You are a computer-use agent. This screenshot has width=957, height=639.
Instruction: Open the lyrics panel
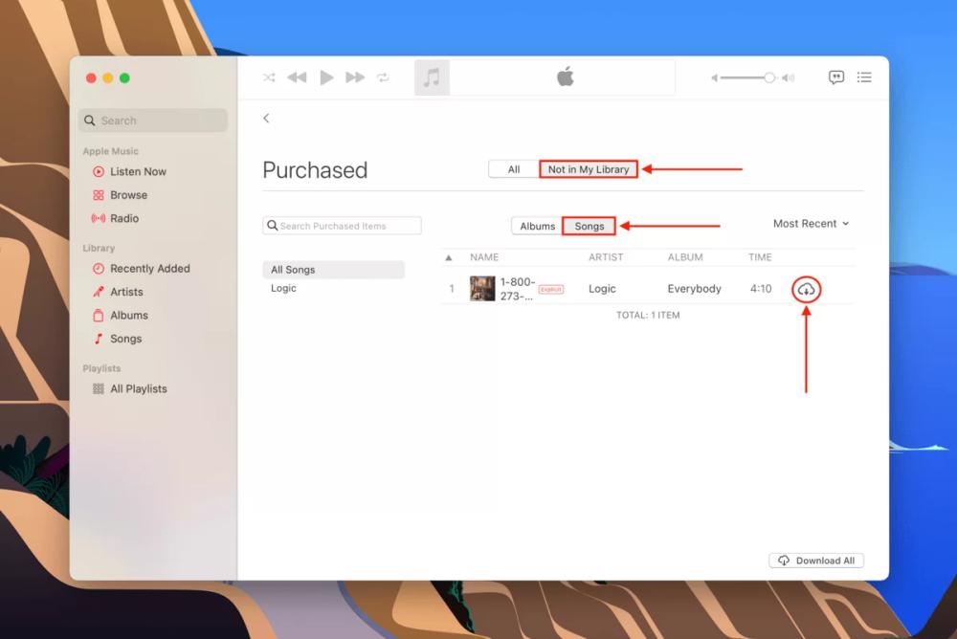click(x=836, y=77)
